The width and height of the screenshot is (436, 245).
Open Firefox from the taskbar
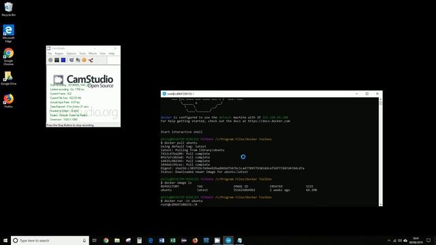pyautogui.click(x=195, y=240)
